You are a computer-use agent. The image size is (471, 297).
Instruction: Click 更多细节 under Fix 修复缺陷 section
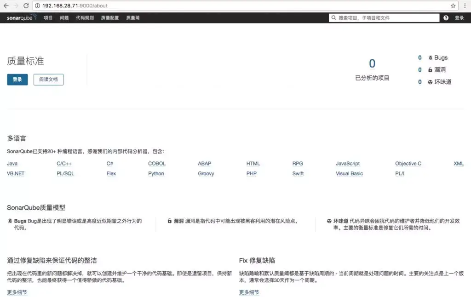pos(249,292)
